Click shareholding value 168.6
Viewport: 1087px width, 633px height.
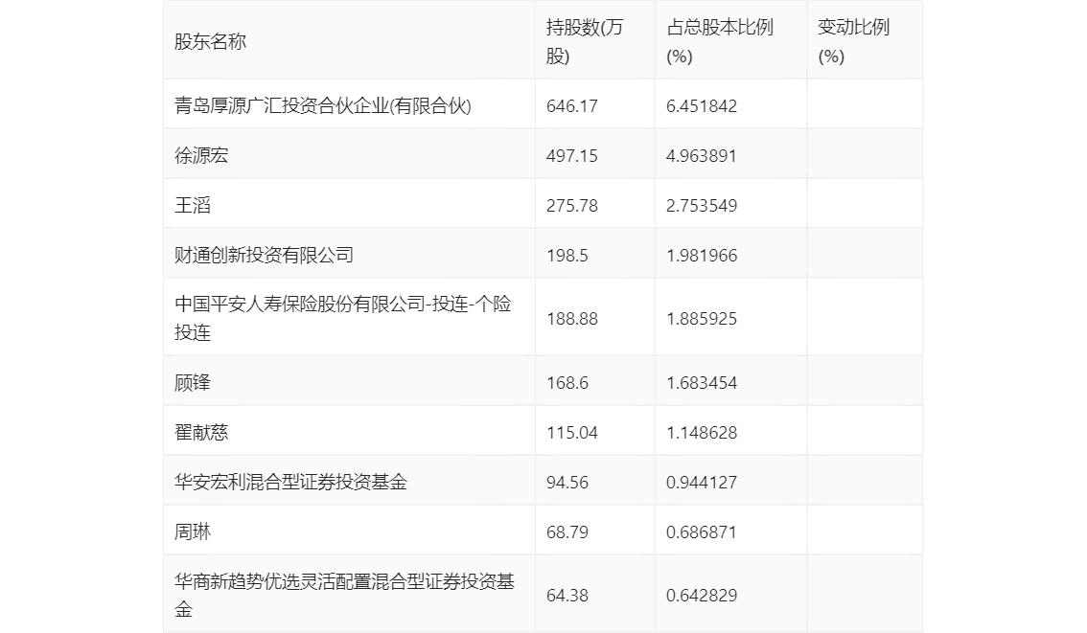[x=567, y=383]
